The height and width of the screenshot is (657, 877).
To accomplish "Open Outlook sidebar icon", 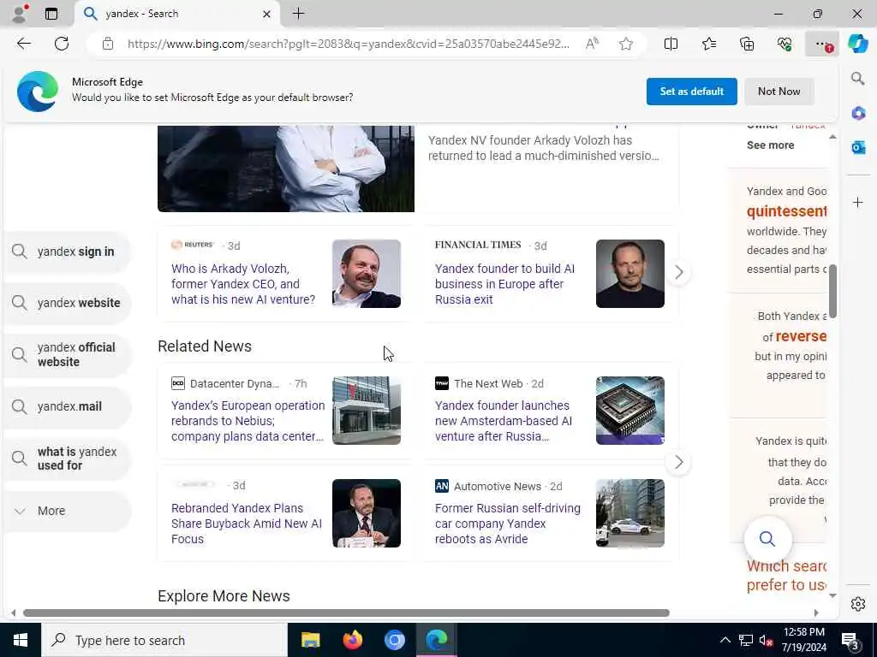I will pos(858,147).
